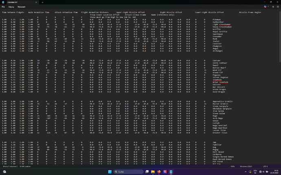Viewport: 281px width, 175px height.
Task: Click the name Silver Pegasus
Action: (220, 78)
